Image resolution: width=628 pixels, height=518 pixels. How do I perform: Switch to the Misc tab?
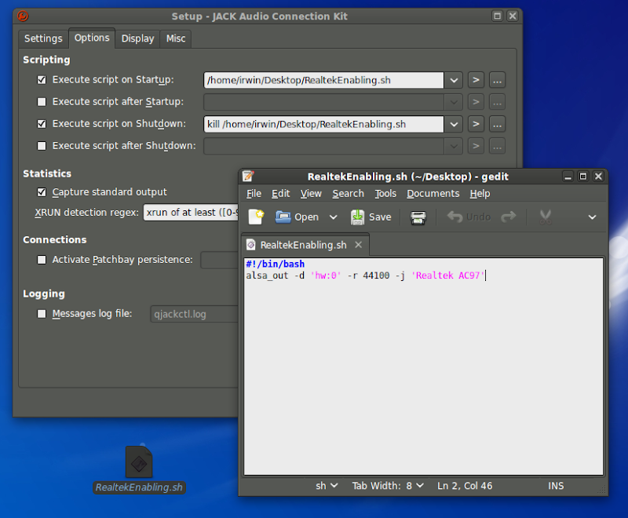[176, 38]
